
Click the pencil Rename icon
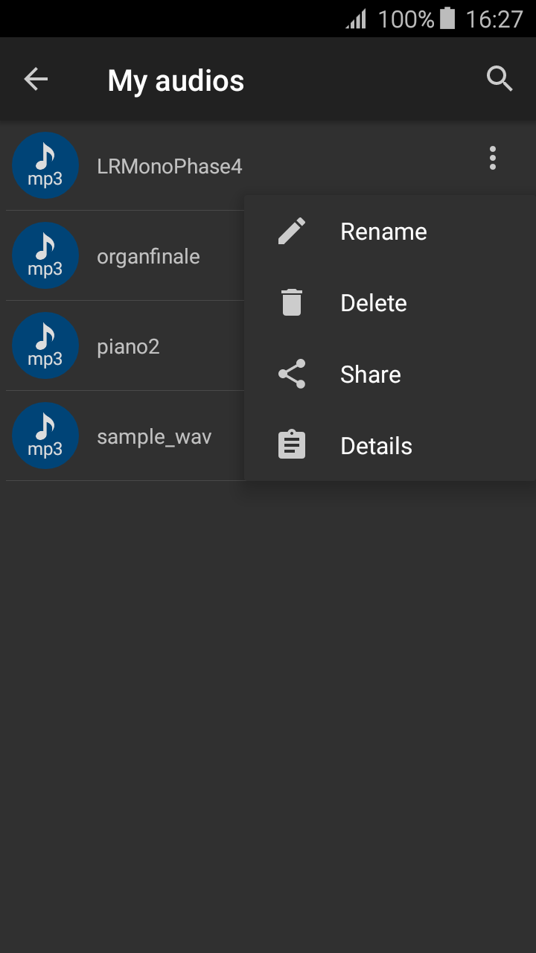click(292, 232)
